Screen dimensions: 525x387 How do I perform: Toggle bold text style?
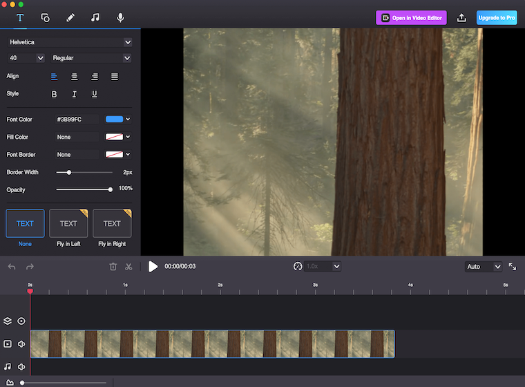pos(55,94)
